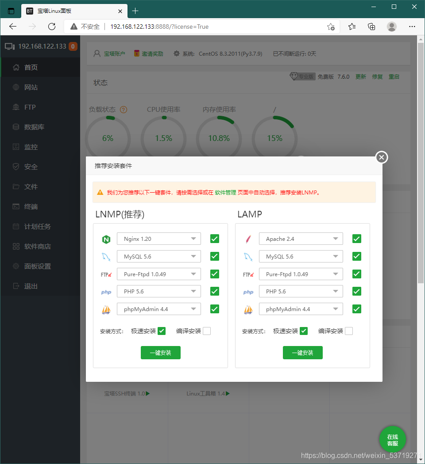Click the message count badge 0
This screenshot has width=425, height=464.
(73, 46)
